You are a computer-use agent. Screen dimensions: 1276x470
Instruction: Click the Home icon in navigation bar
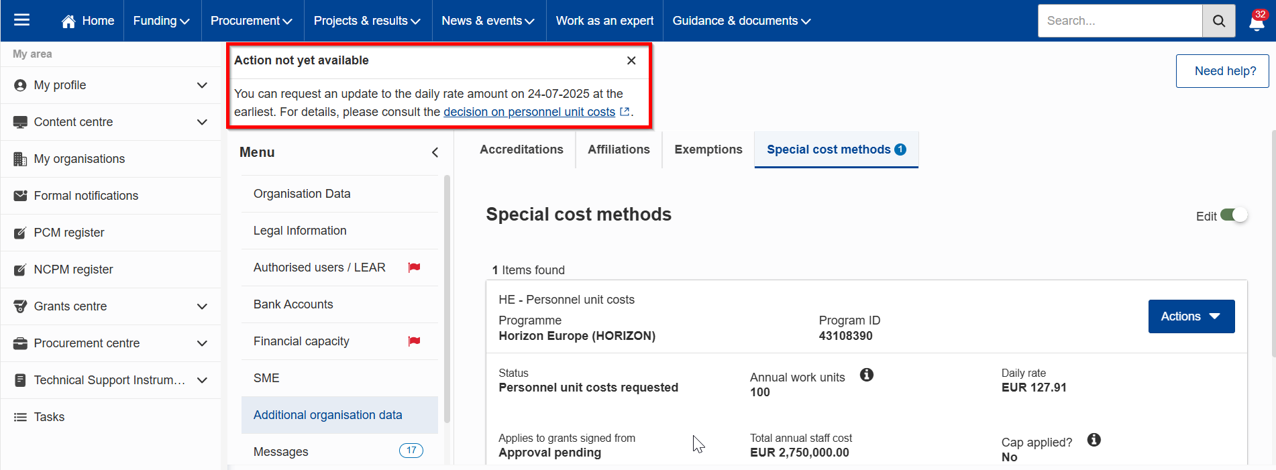click(x=68, y=21)
